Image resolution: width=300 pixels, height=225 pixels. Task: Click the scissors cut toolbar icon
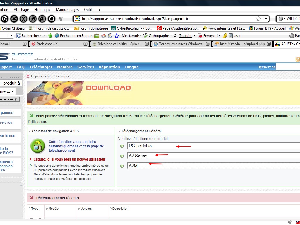(x=23, y=19)
